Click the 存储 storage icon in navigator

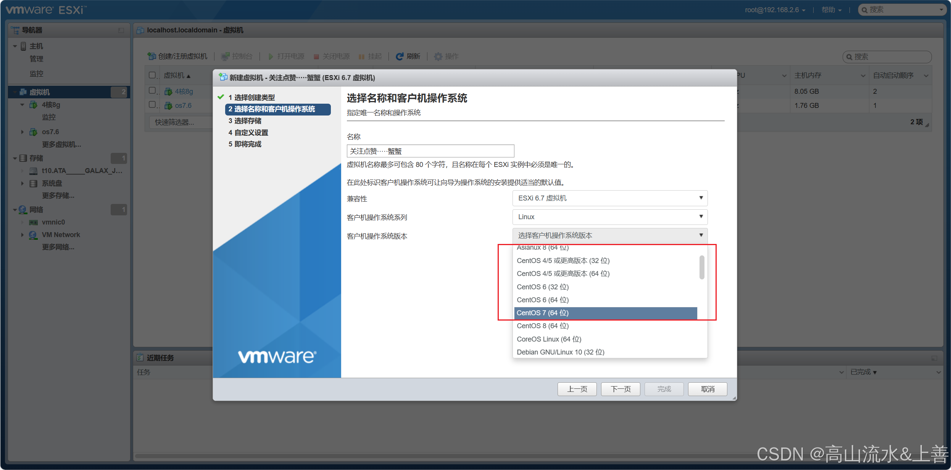coord(23,158)
